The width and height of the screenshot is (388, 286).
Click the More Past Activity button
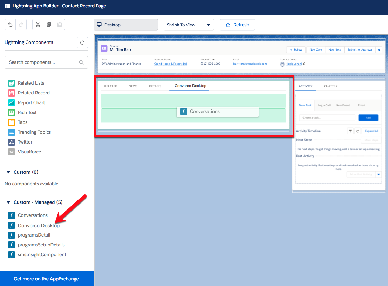point(361,174)
